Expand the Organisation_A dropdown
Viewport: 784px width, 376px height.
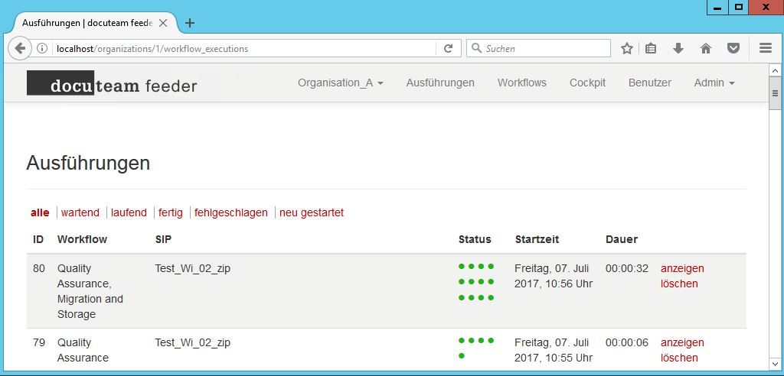click(340, 83)
